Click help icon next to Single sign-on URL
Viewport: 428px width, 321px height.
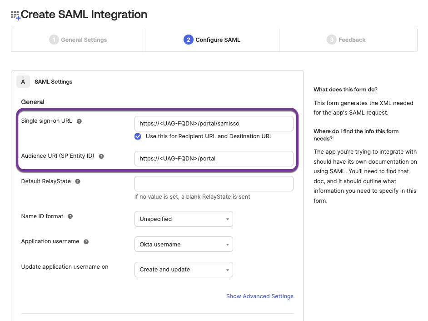pos(79,121)
